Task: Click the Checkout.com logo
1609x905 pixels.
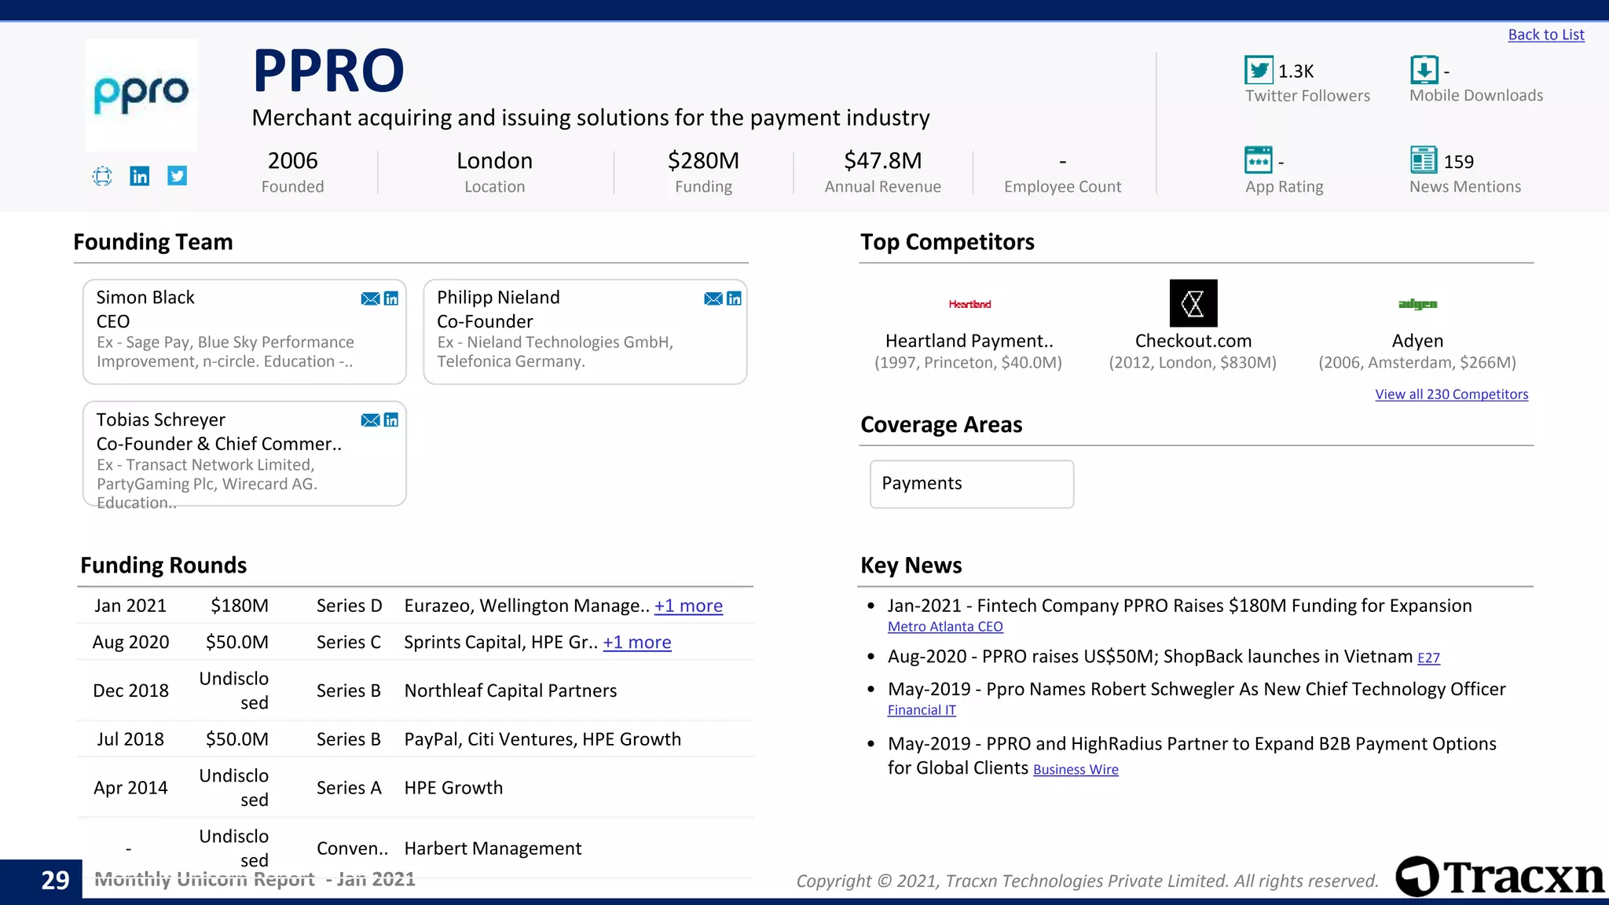Action: click(1193, 303)
